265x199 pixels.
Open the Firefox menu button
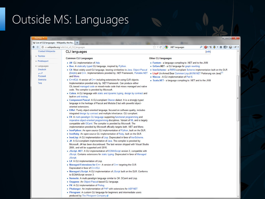pos(39,38)
